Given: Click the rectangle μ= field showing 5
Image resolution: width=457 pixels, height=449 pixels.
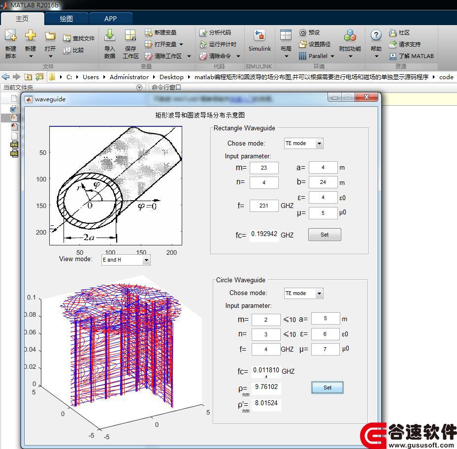Looking at the screenshot, I should pos(323,213).
